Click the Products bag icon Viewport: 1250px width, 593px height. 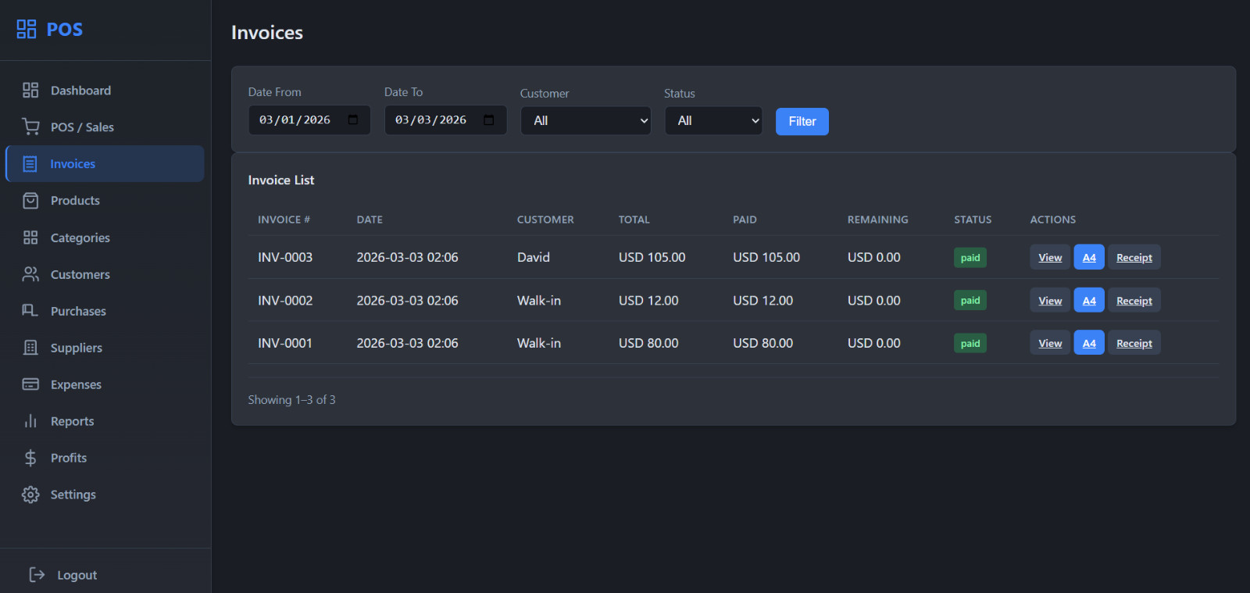[x=30, y=201]
